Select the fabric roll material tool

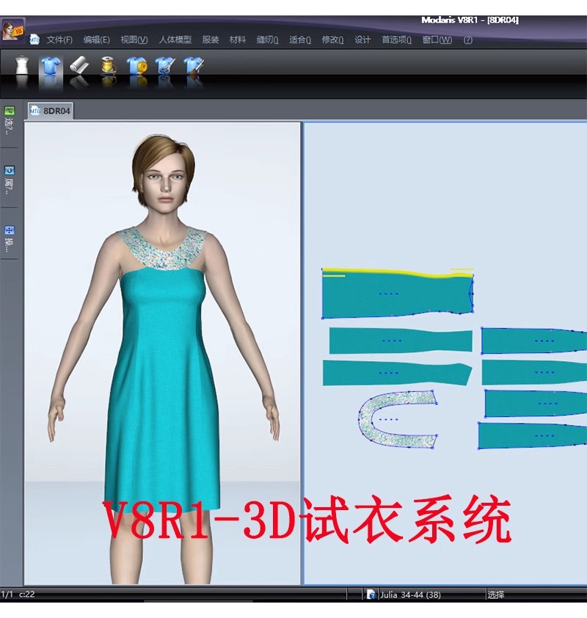click(79, 65)
